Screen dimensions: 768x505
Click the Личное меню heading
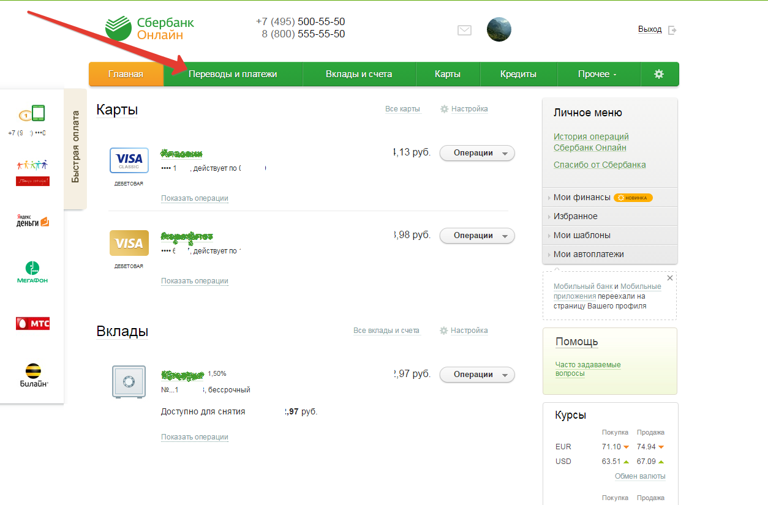588,113
